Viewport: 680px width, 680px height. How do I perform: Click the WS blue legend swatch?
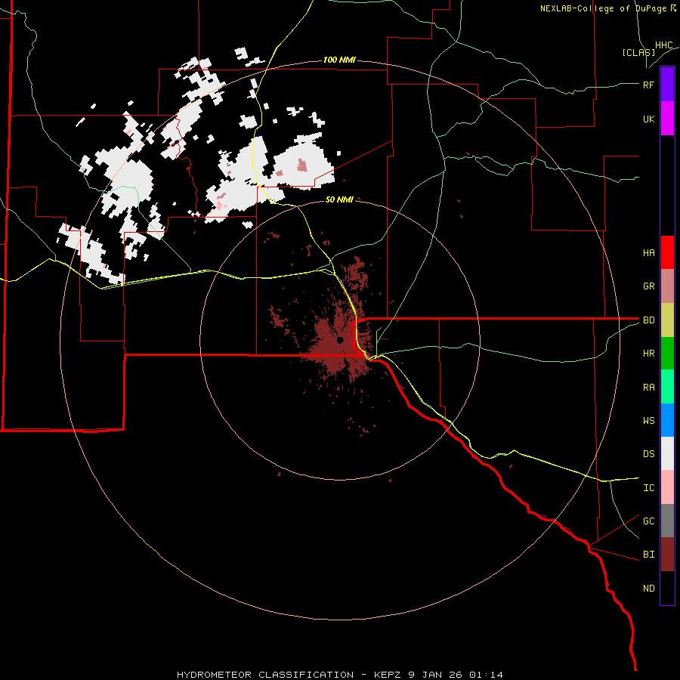point(667,420)
